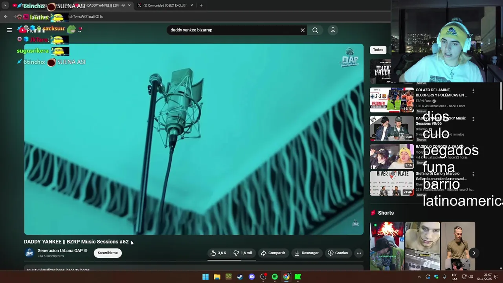Start voice search with the microphone icon
Screen dimensions: 503x283
click(x=333, y=30)
